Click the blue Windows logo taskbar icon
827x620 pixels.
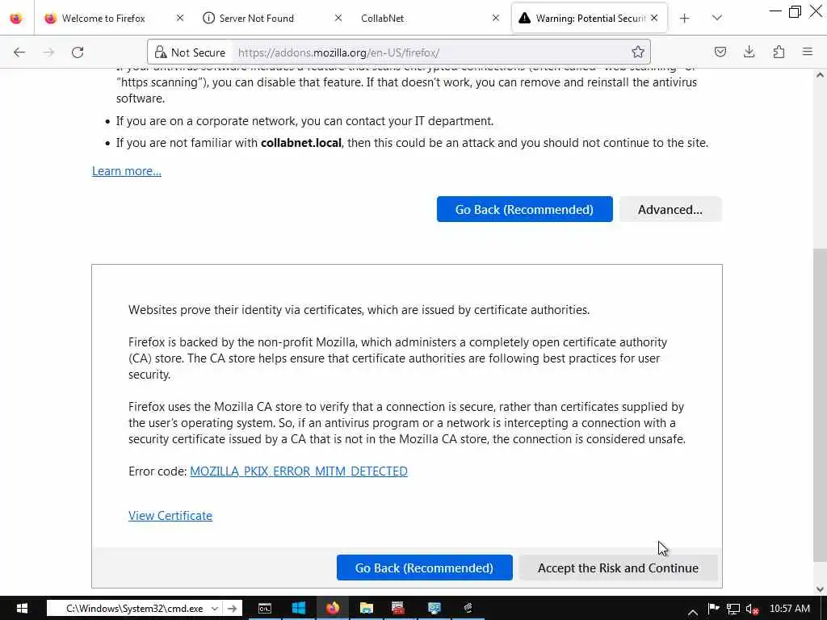coord(299,609)
